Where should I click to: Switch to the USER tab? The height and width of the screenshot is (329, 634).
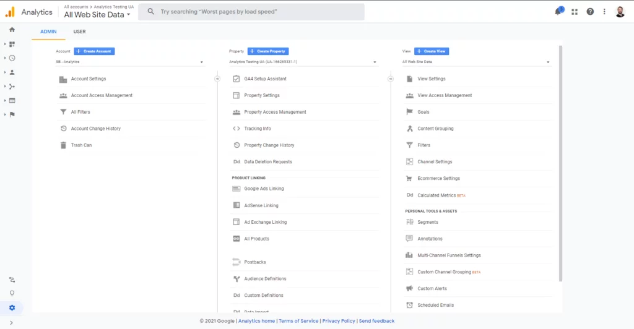tap(79, 32)
